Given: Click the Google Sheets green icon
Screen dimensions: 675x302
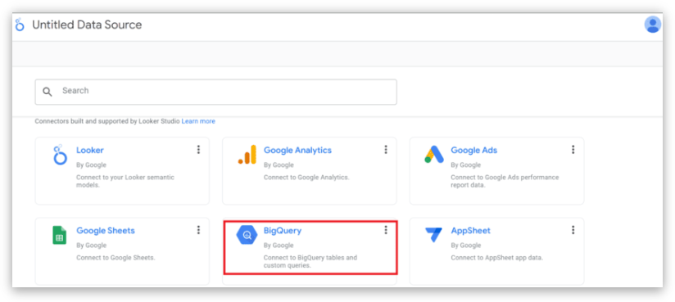Looking at the screenshot, I should [x=60, y=235].
